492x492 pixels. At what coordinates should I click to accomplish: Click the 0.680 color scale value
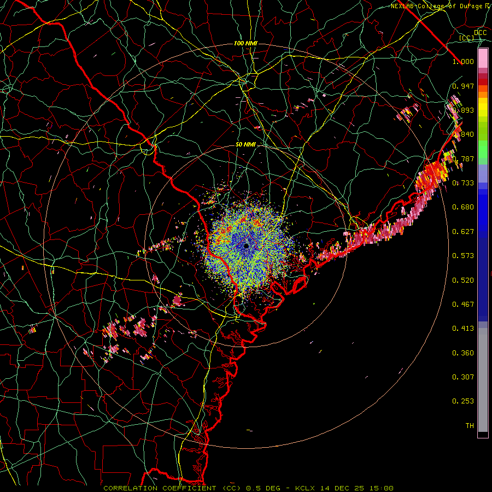click(x=463, y=207)
